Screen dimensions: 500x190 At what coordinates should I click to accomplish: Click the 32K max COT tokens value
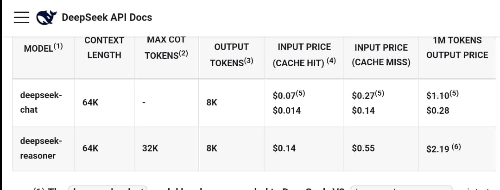[150, 148]
